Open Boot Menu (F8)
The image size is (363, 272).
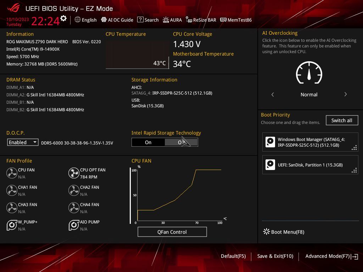pyautogui.click(x=284, y=232)
